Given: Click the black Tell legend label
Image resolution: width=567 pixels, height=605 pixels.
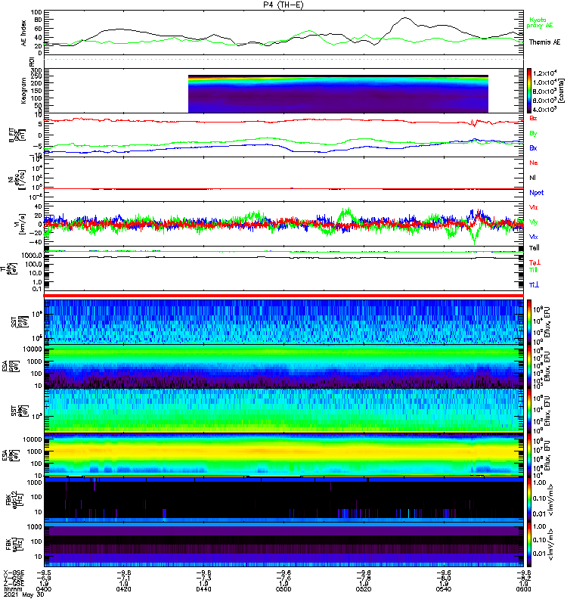Looking at the screenshot, I should (x=534, y=248).
